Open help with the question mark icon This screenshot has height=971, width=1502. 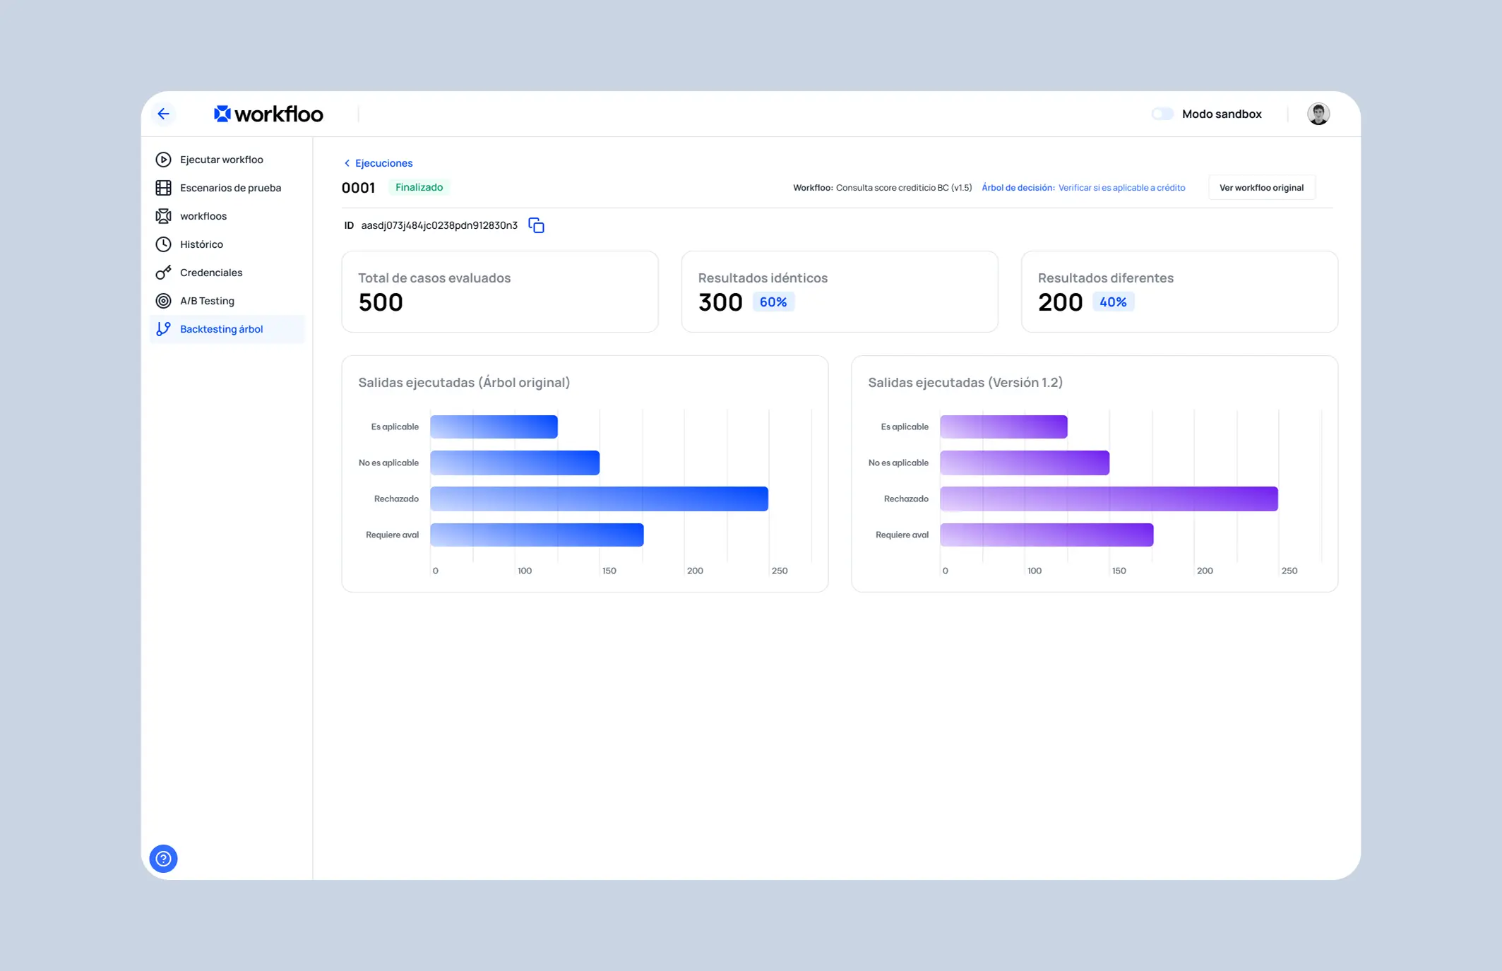coord(163,859)
